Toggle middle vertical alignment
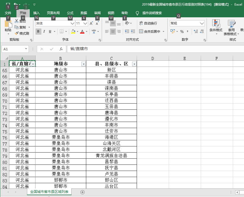244x197 pixels. 113,23
